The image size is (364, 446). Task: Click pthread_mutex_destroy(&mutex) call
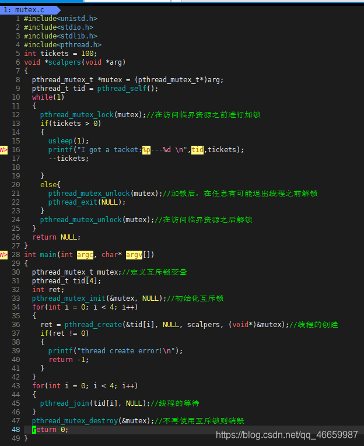pyautogui.click(x=91, y=421)
